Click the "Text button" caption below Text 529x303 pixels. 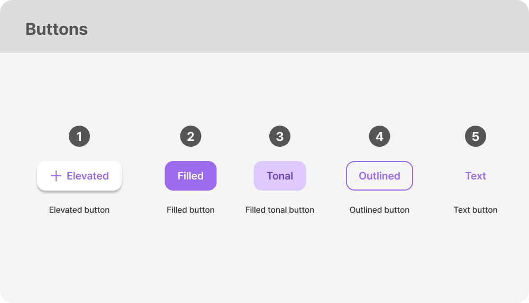(x=476, y=210)
